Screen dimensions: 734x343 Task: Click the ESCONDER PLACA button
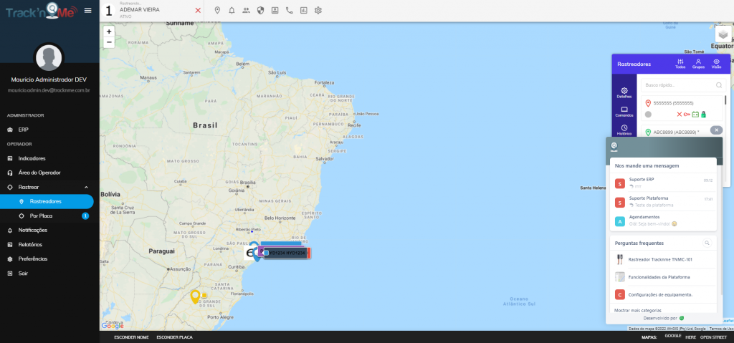point(175,337)
